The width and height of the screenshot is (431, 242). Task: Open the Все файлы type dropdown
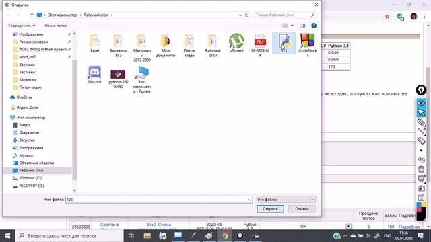tap(286, 200)
